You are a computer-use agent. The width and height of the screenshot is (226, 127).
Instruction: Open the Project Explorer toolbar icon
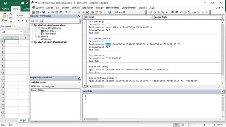tap(93, 12)
